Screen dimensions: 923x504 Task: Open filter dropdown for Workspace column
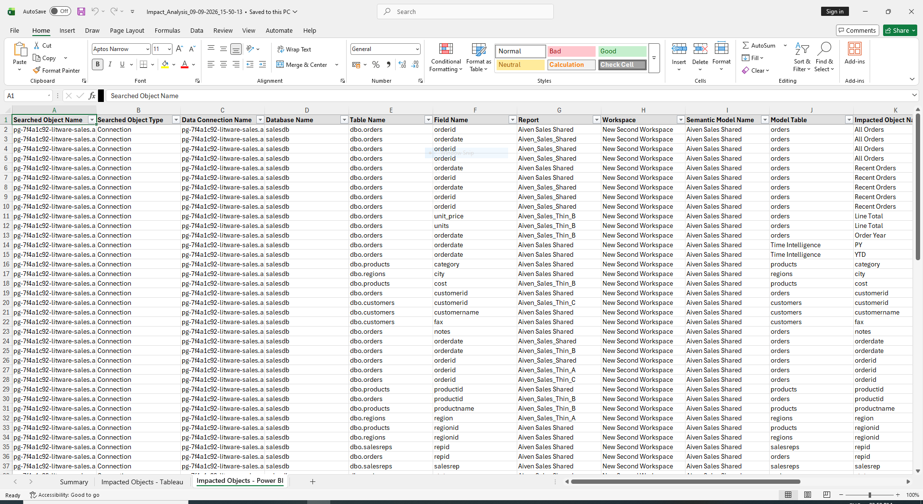[x=681, y=120]
